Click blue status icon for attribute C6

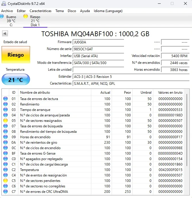coord(5,186)
